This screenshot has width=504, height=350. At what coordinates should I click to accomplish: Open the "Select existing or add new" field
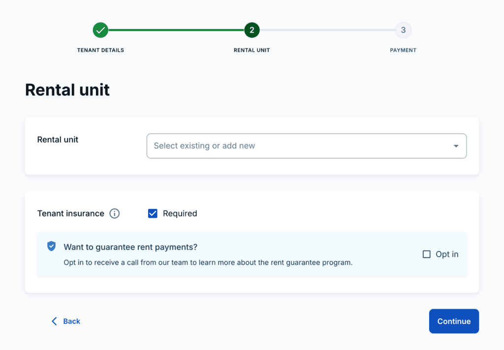295,146
